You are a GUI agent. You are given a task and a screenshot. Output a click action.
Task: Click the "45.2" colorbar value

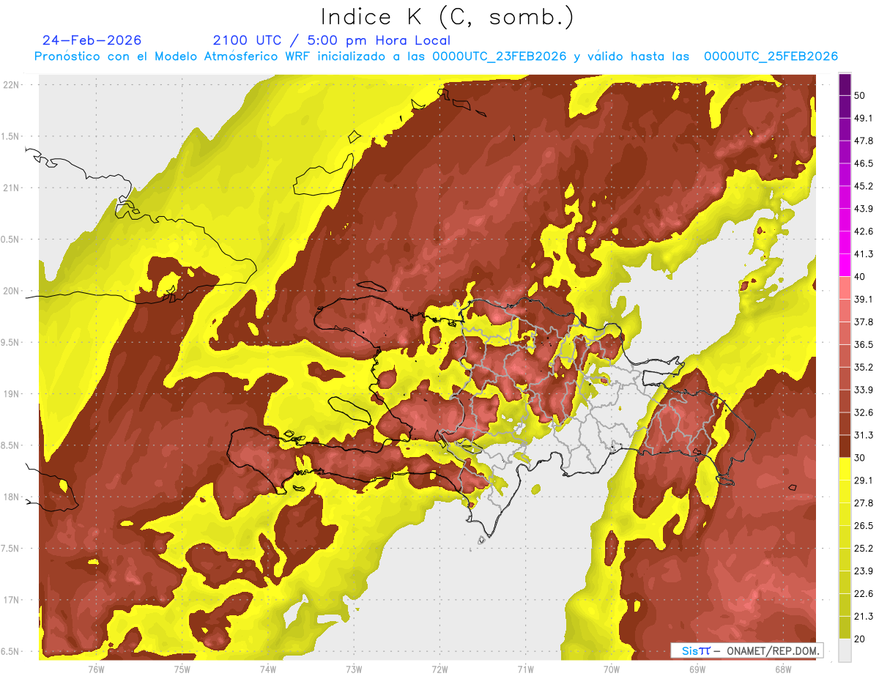click(864, 187)
